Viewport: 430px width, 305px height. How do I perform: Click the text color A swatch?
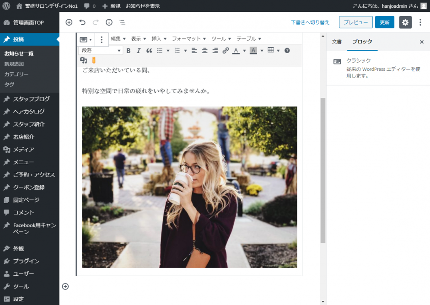pyautogui.click(x=236, y=51)
